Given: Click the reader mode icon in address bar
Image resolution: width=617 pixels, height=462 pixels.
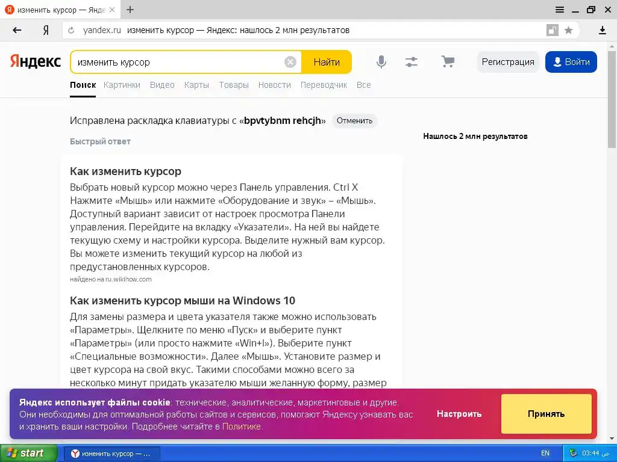Looking at the screenshot, I should [553, 30].
